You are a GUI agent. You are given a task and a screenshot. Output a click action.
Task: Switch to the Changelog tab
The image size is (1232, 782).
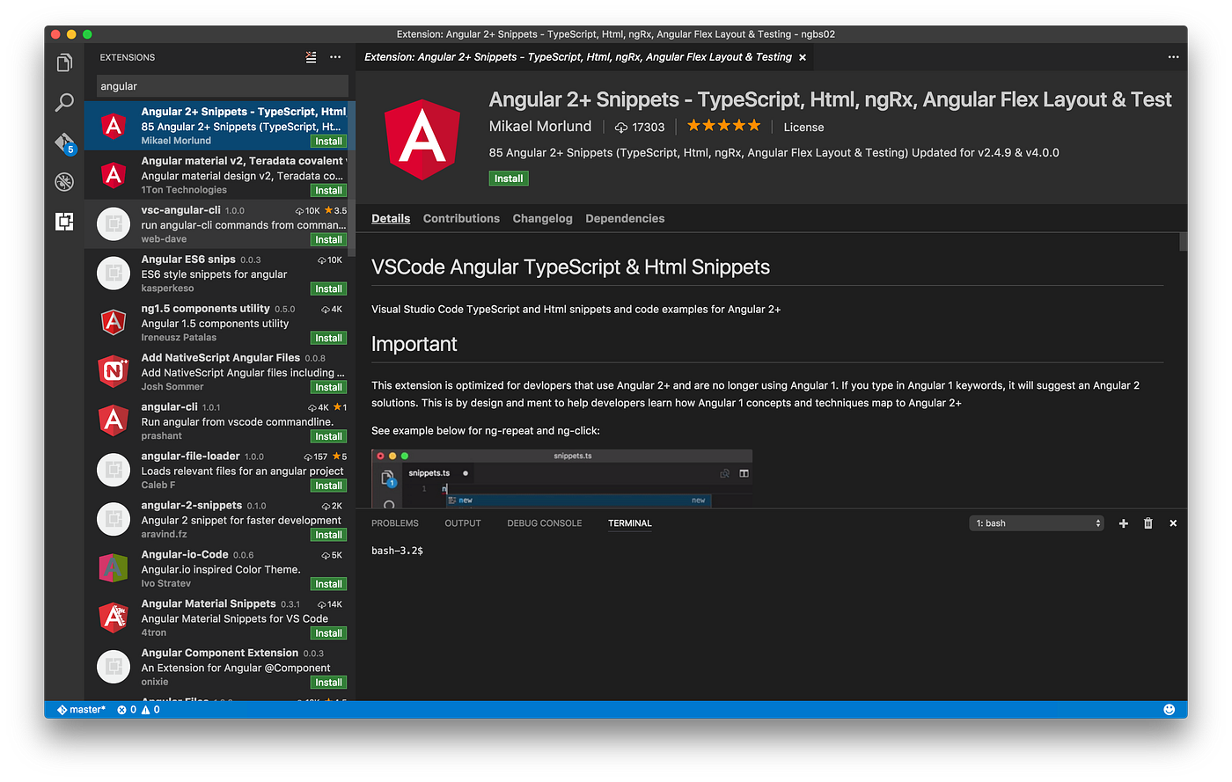[x=542, y=219]
